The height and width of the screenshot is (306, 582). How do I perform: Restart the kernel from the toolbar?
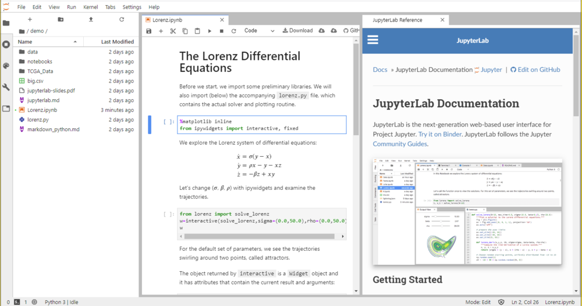click(234, 31)
